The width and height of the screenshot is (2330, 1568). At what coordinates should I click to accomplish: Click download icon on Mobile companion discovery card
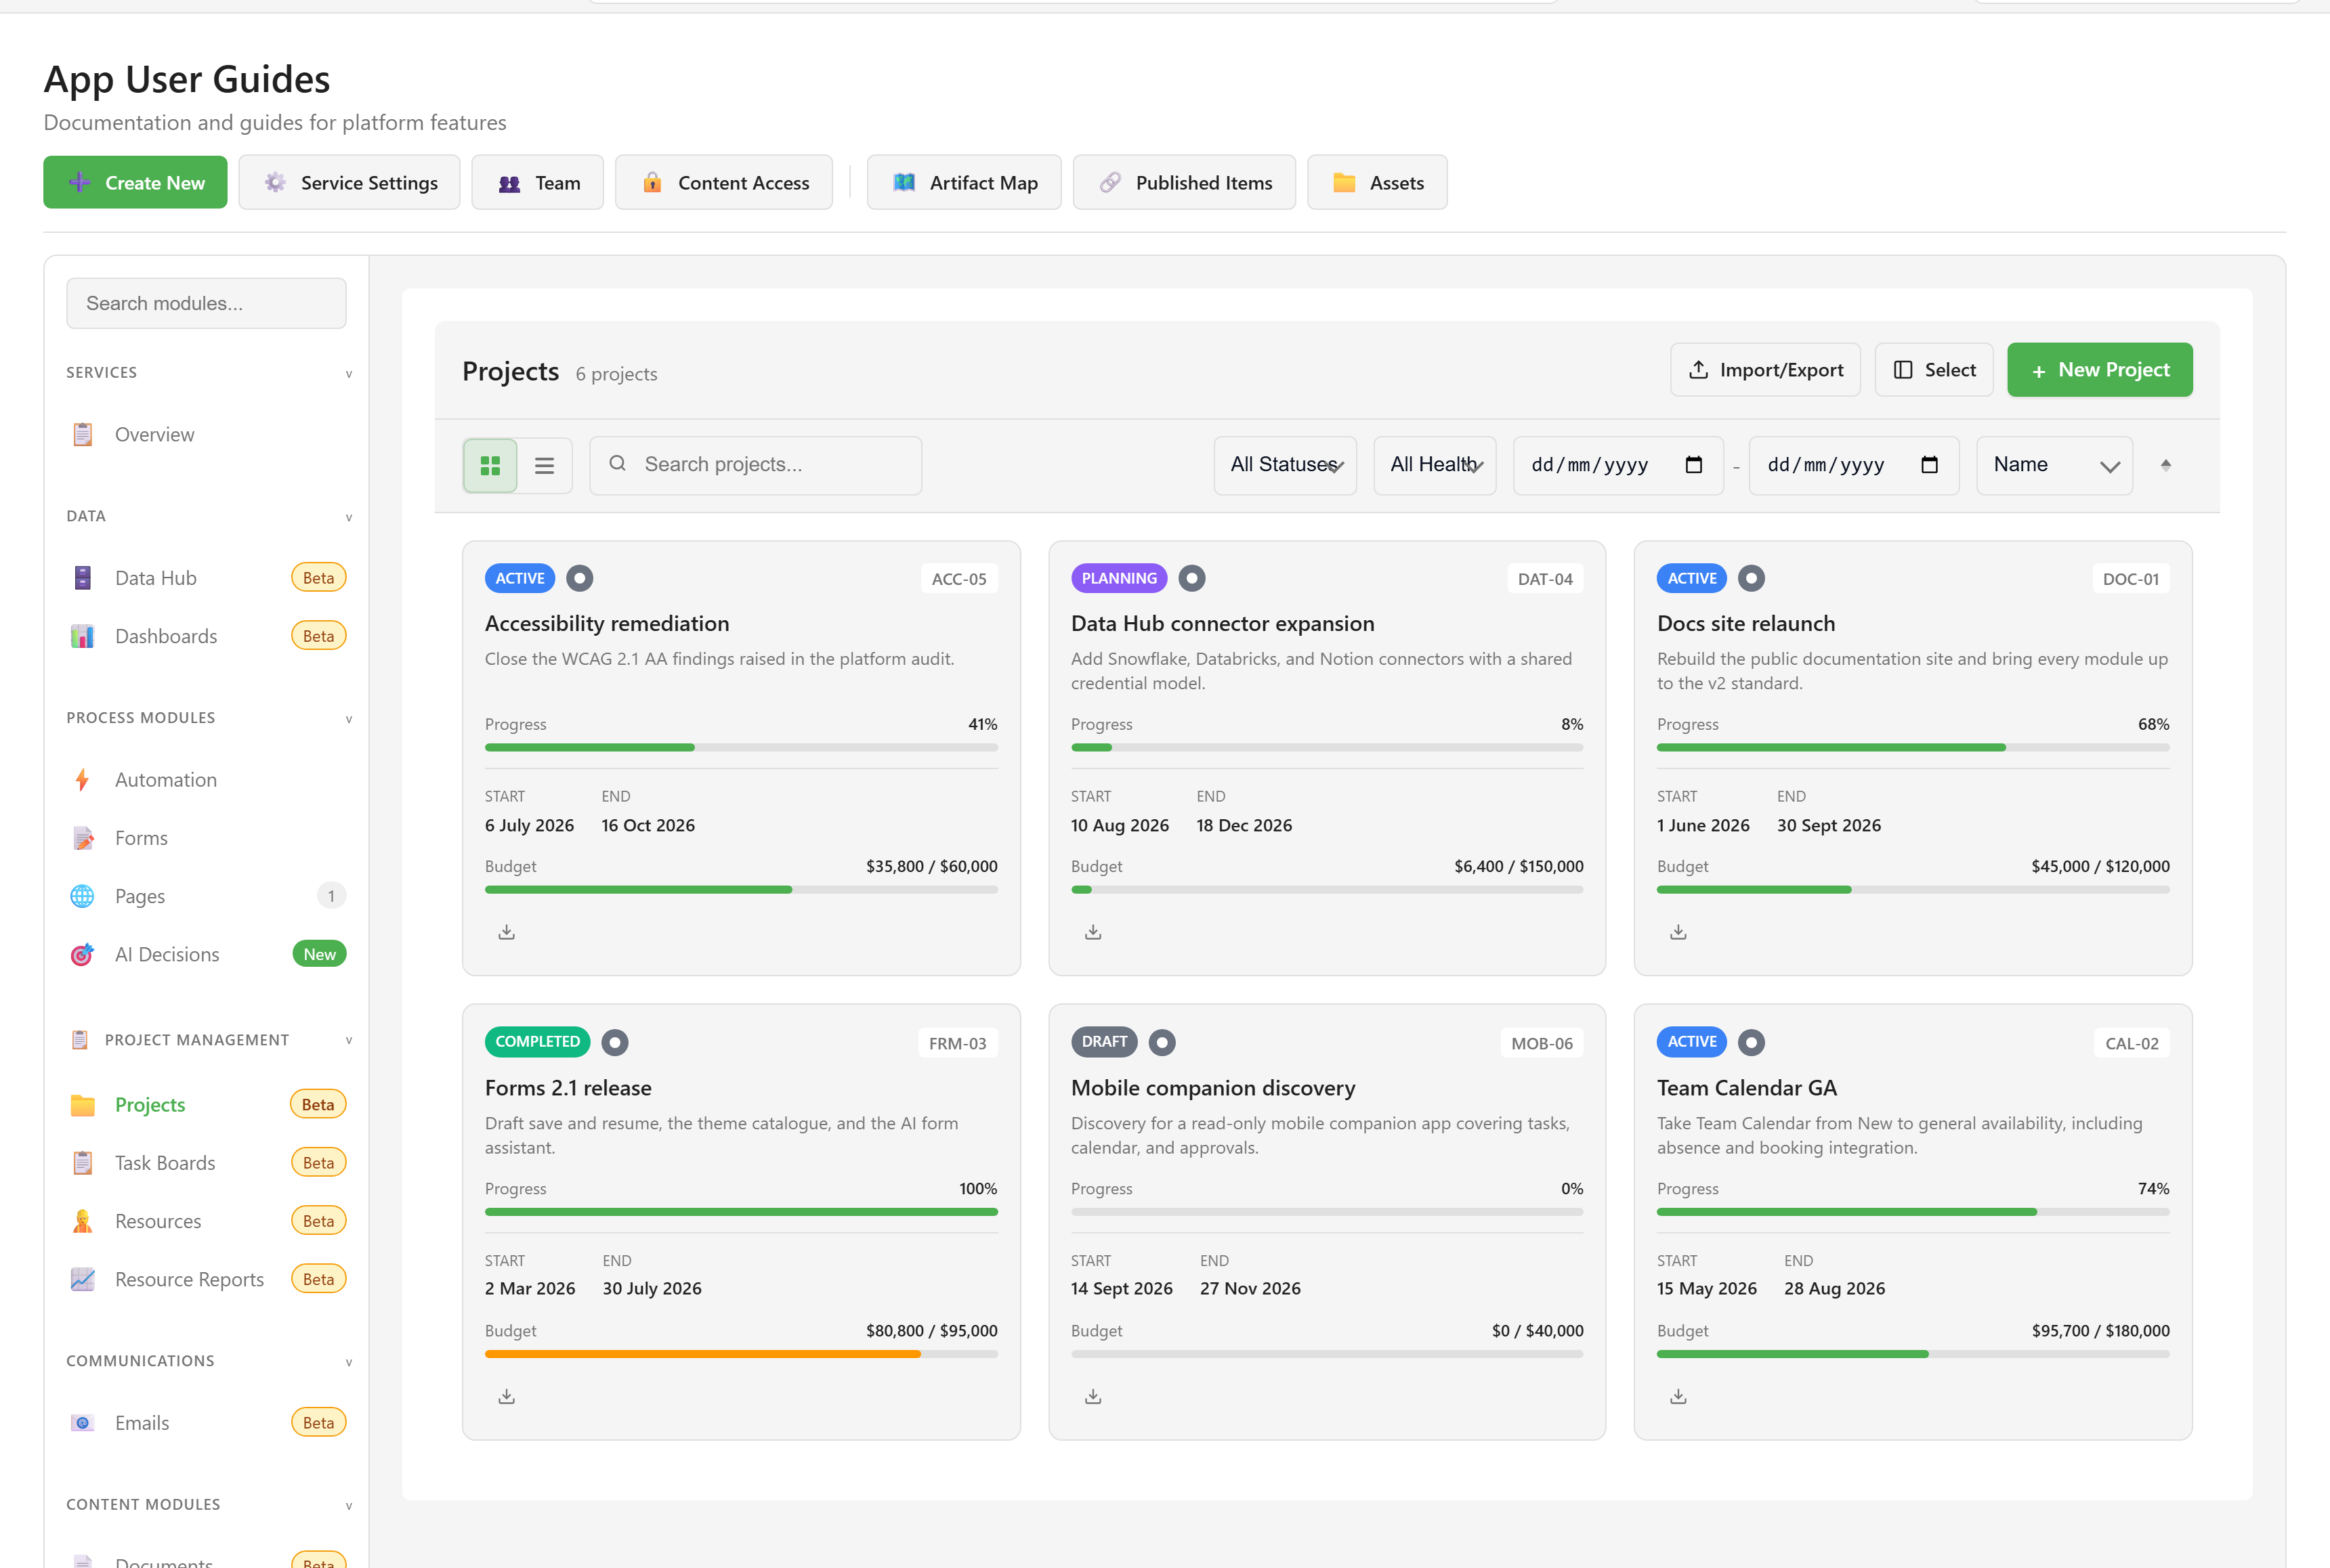click(1093, 1396)
